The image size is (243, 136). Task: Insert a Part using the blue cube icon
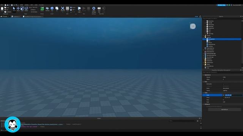tap(52, 8)
